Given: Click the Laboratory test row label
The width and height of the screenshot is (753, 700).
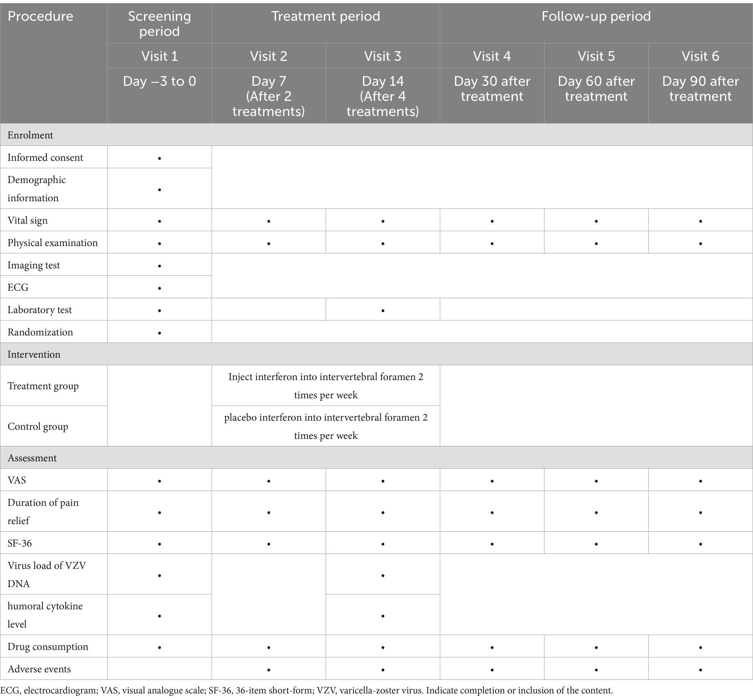Looking at the screenshot, I should click(39, 310).
